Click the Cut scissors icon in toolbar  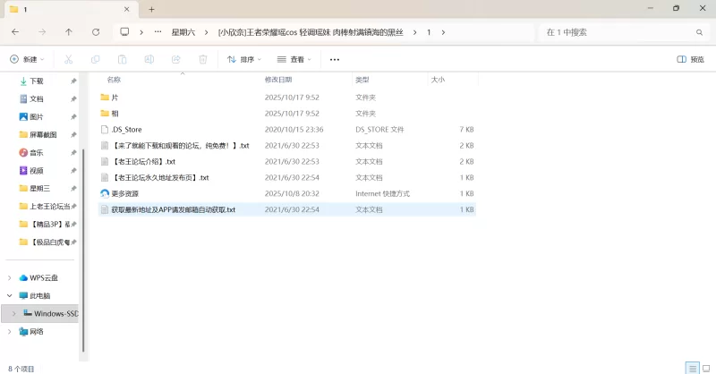[68, 60]
